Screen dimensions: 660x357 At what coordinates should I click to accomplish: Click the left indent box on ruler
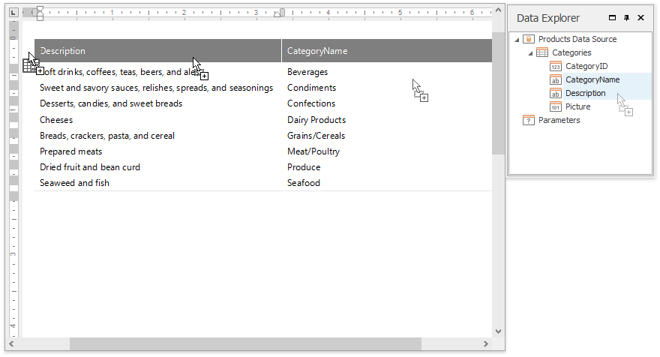click(40, 18)
